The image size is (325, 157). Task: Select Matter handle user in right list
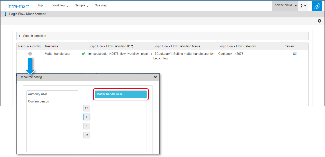pyautogui.click(x=121, y=94)
